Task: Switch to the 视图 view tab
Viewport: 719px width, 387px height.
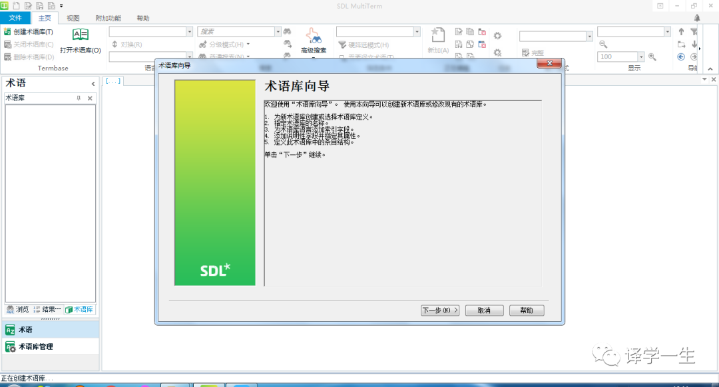Action: [x=73, y=19]
